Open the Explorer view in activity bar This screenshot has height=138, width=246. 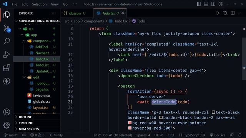coord(7,15)
